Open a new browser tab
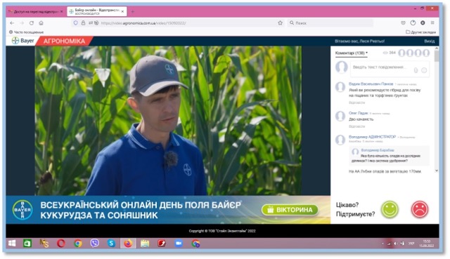 click(133, 12)
